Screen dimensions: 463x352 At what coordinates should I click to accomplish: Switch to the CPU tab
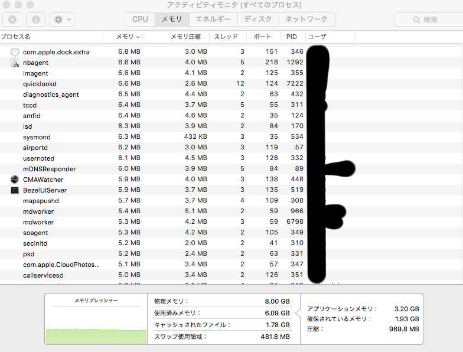click(x=140, y=19)
